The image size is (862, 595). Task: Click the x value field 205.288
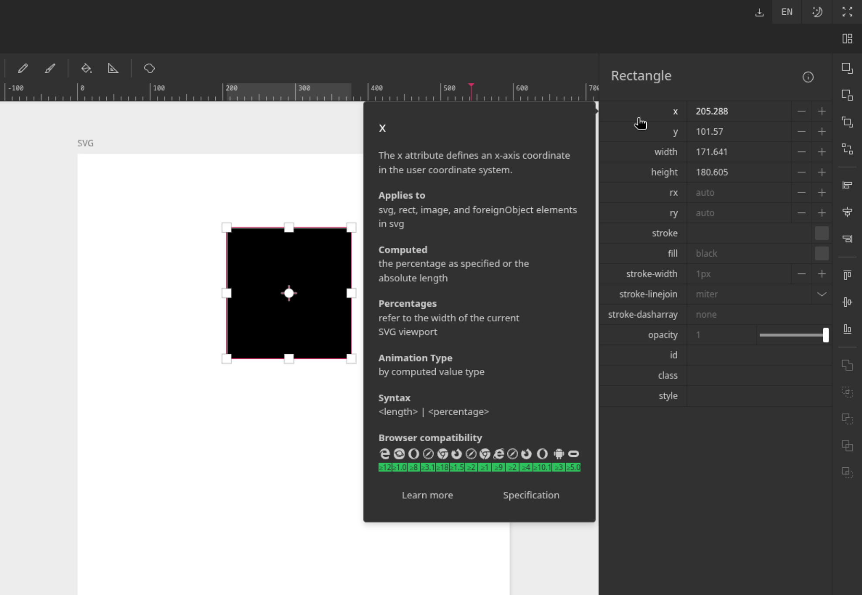(739, 112)
